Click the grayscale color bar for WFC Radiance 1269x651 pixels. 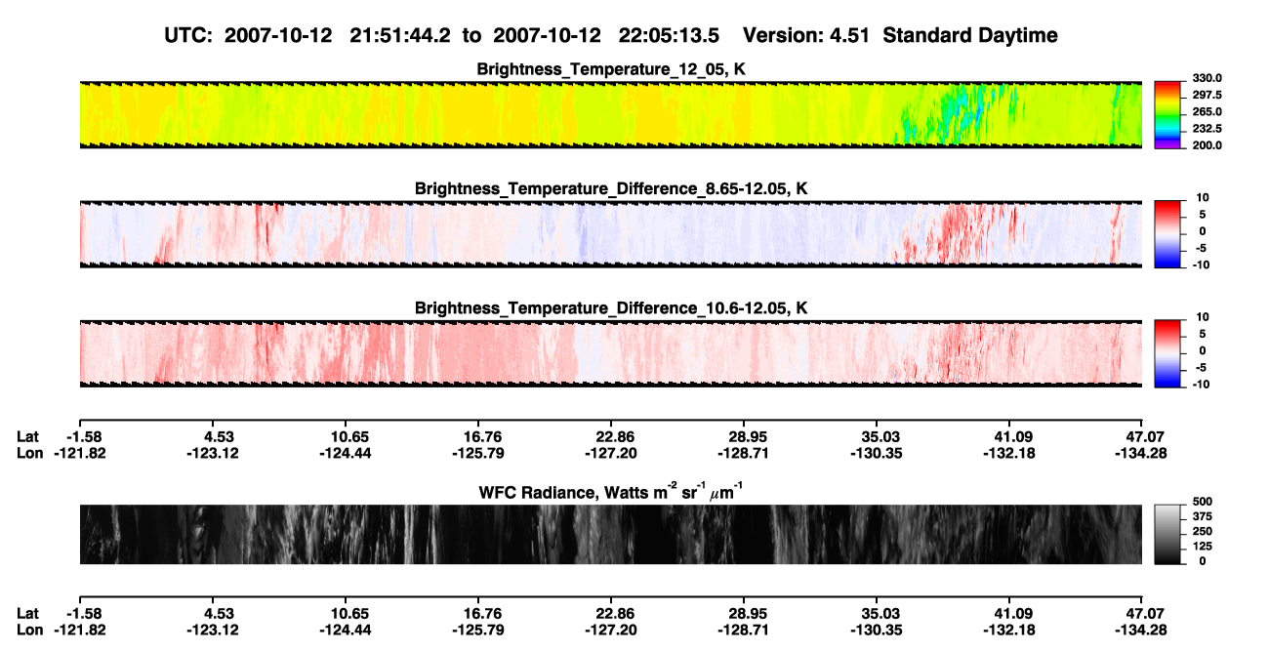click(1167, 535)
